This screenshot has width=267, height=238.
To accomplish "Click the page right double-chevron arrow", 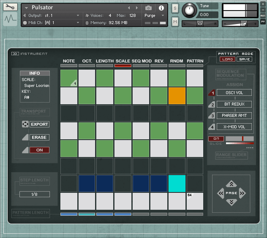I will click(x=243, y=193).
